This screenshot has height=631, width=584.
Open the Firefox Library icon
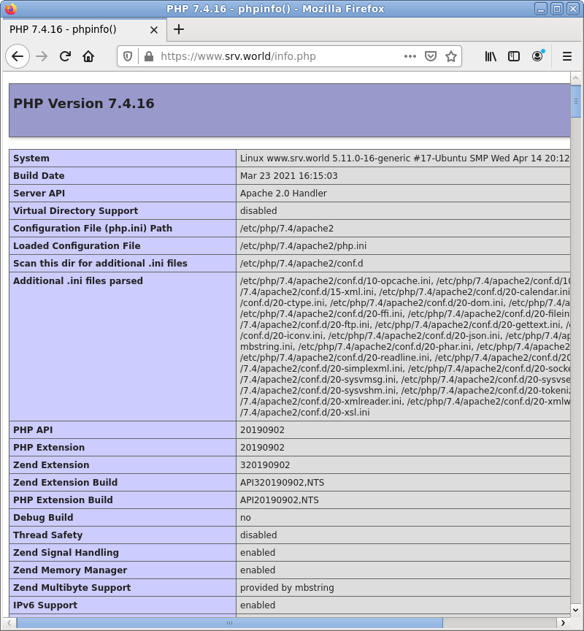491,56
